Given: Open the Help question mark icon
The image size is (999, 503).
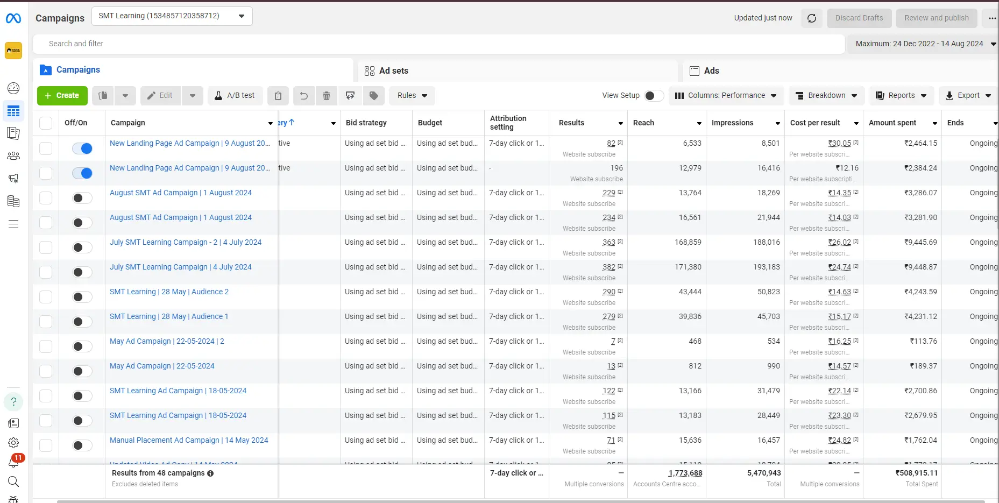Looking at the screenshot, I should (x=13, y=402).
